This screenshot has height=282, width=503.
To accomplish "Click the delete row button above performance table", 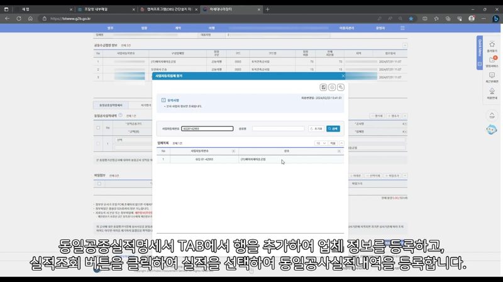I will (x=377, y=116).
